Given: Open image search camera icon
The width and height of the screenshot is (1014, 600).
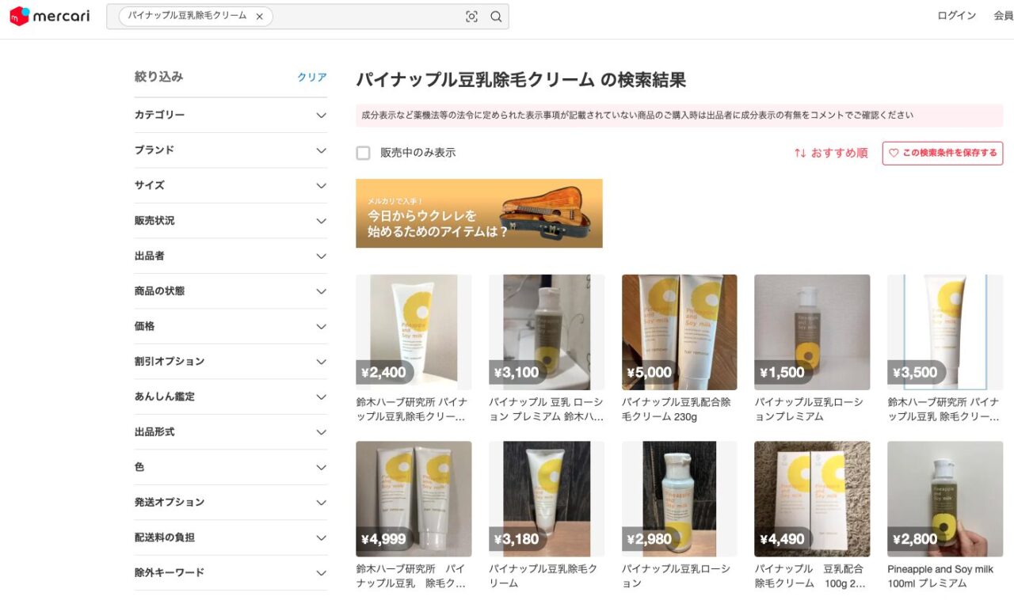Looking at the screenshot, I should [471, 17].
